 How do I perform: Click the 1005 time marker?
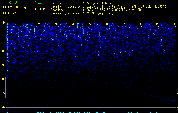click(x=88, y=24)
